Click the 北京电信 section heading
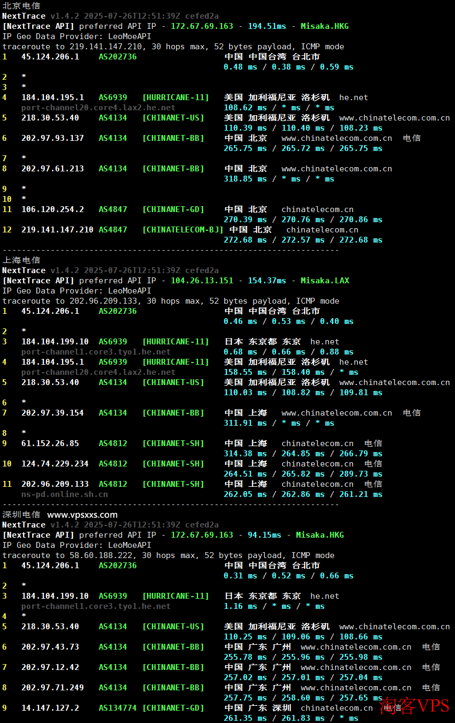455x723 pixels. point(21,5)
